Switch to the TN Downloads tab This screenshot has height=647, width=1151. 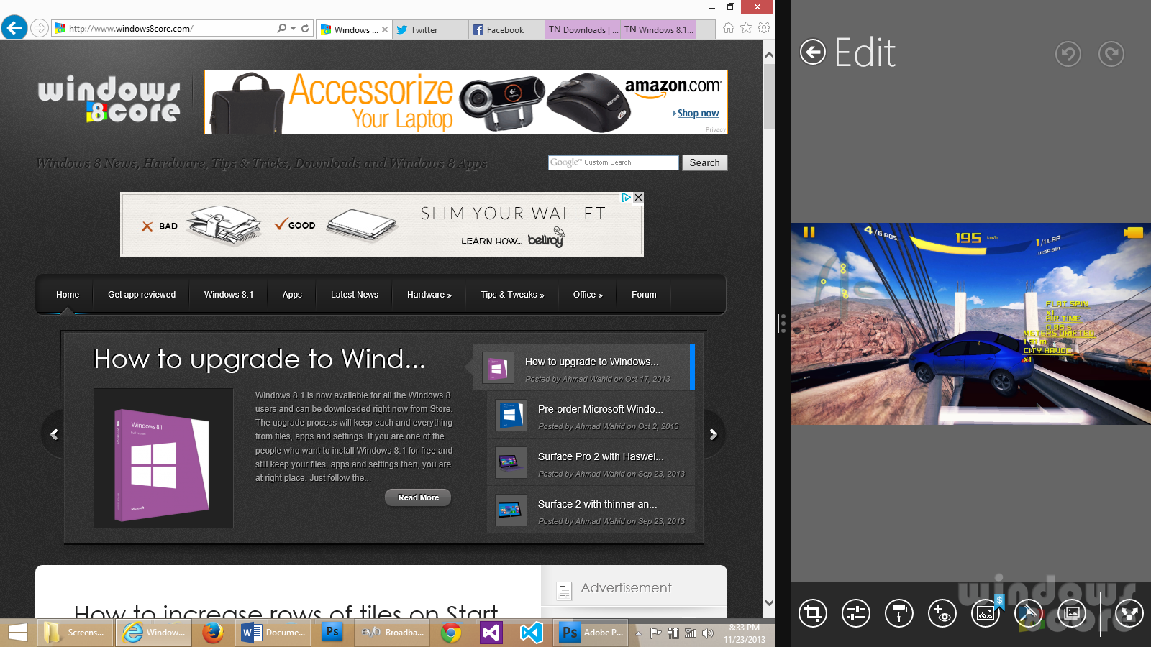(582, 29)
